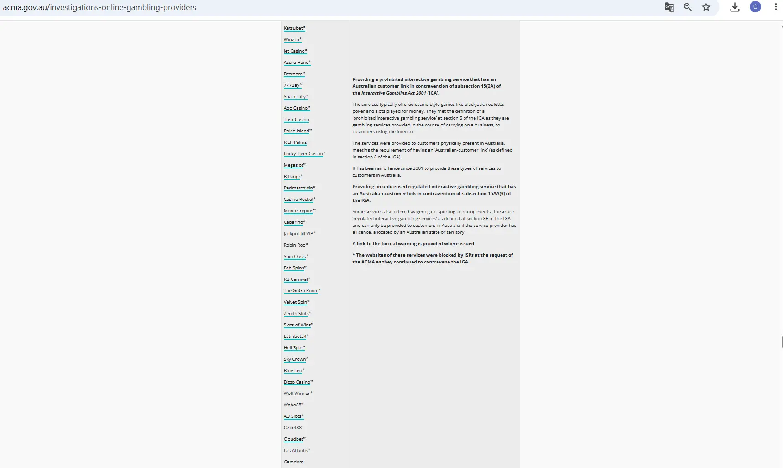Bookmark this page with the star icon
Viewport: 783px width, 468px height.
pos(706,7)
